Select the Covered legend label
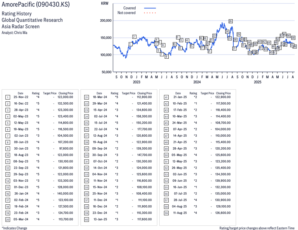Image resolution: width=298 pixels, height=230 pixels. click(129, 8)
